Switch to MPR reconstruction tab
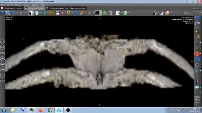The image size is (202, 113). click(x=55, y=8)
